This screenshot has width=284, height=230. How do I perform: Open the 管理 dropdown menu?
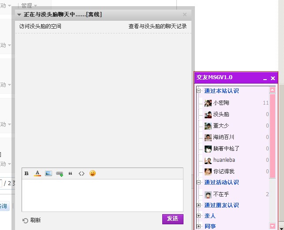[x=29, y=6]
